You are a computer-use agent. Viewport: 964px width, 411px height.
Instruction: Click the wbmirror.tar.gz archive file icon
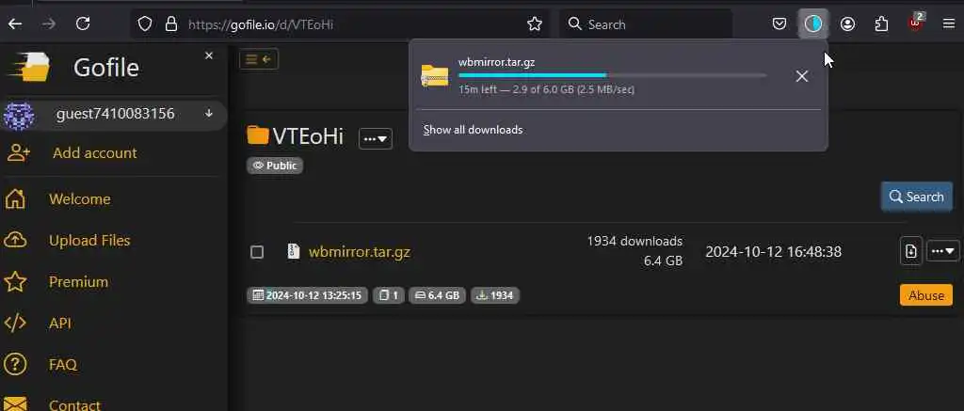(294, 251)
